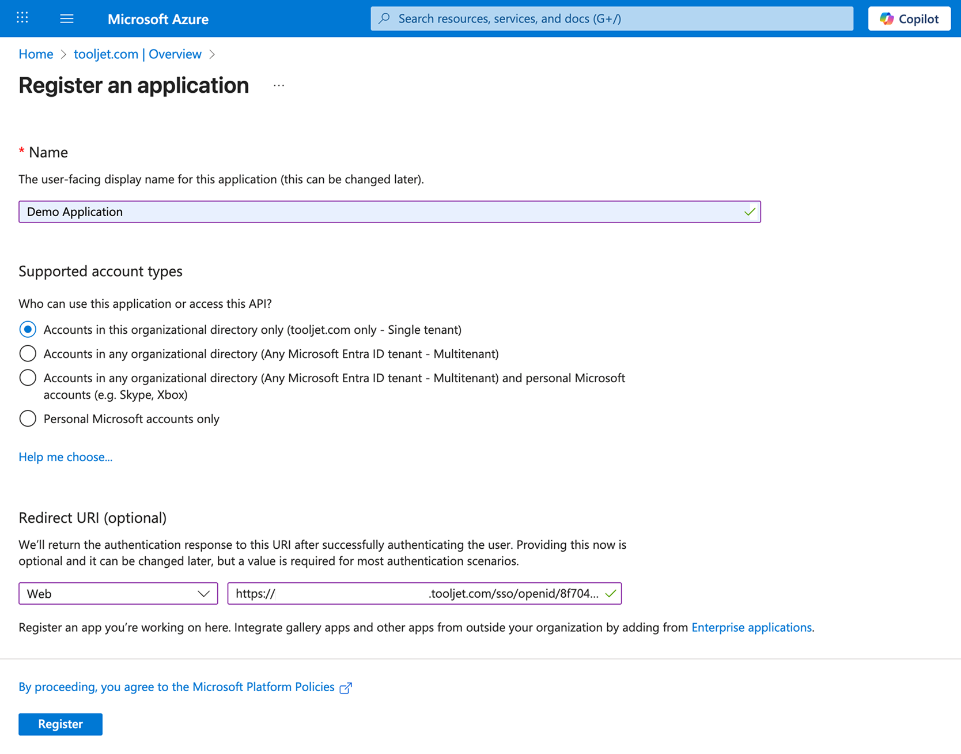Click the Register an application heading

(x=134, y=85)
